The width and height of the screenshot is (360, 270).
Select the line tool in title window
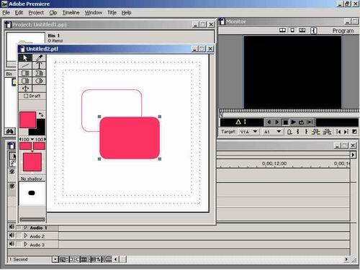click(x=25, y=66)
